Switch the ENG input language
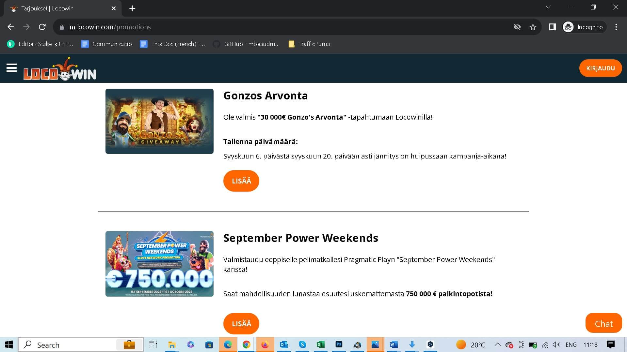This screenshot has width=627, height=352. [x=571, y=345]
